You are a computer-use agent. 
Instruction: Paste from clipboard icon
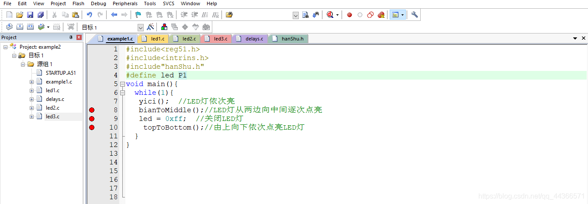(75, 15)
